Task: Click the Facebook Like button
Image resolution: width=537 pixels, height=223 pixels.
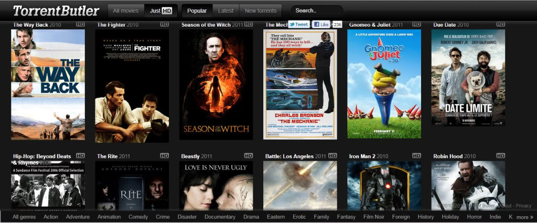Action: tap(321, 24)
